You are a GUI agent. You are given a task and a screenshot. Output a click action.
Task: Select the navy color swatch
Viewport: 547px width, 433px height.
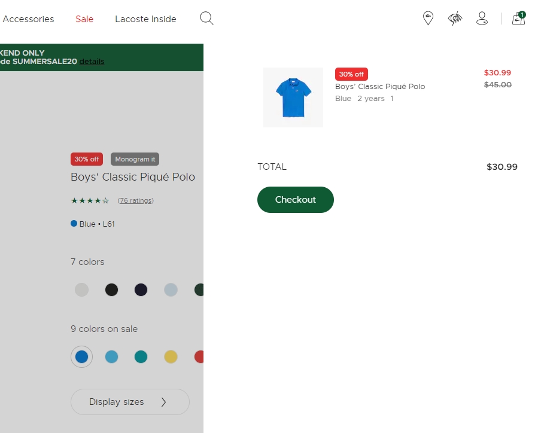click(x=141, y=289)
